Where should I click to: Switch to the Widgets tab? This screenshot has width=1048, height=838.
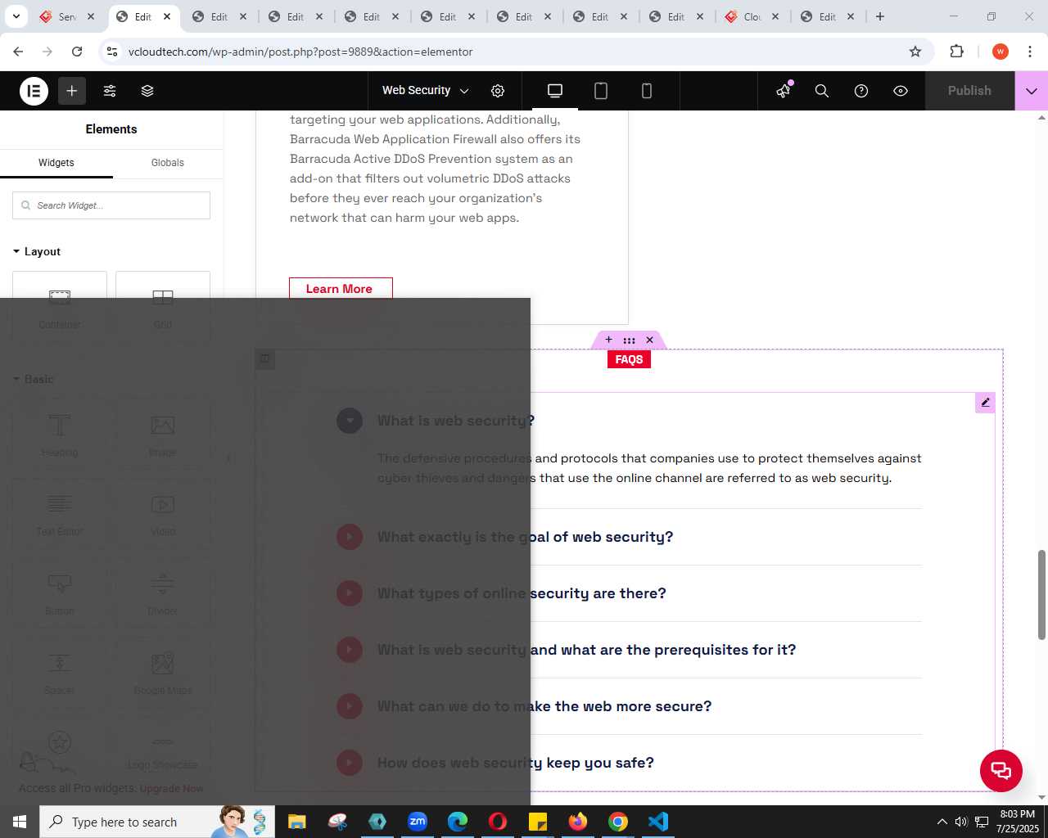tap(56, 163)
